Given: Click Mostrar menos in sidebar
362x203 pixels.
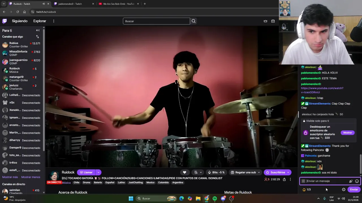Looking at the screenshot, I should tap(31, 177).
